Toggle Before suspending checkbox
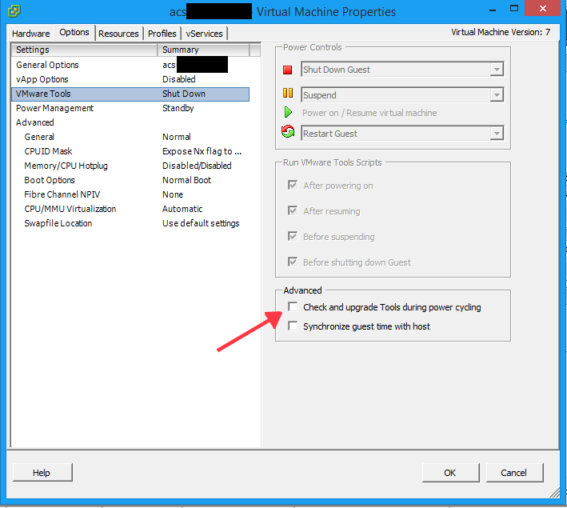Viewport: 567px width, 508px height. coord(293,236)
